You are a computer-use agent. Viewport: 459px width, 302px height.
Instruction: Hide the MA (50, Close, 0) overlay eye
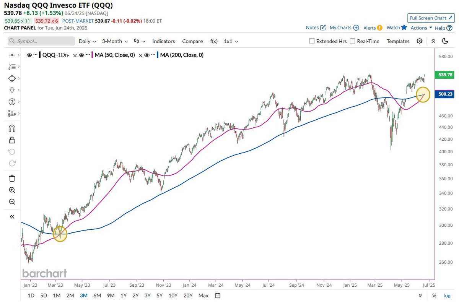click(81, 55)
